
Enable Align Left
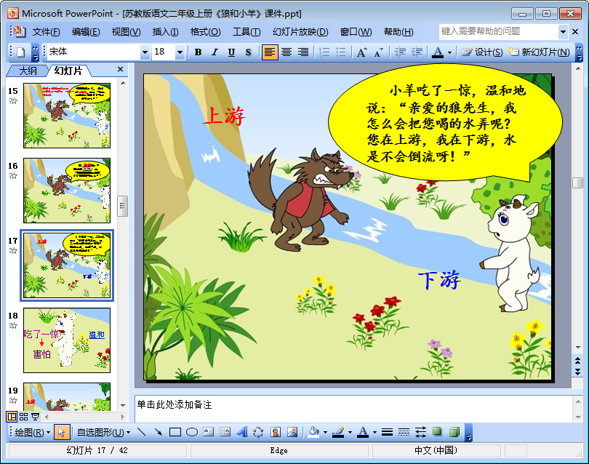[x=270, y=52]
